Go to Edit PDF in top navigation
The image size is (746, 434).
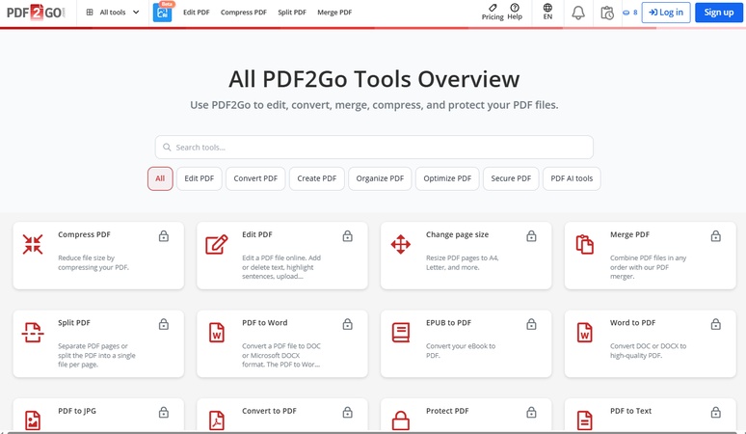tap(197, 13)
